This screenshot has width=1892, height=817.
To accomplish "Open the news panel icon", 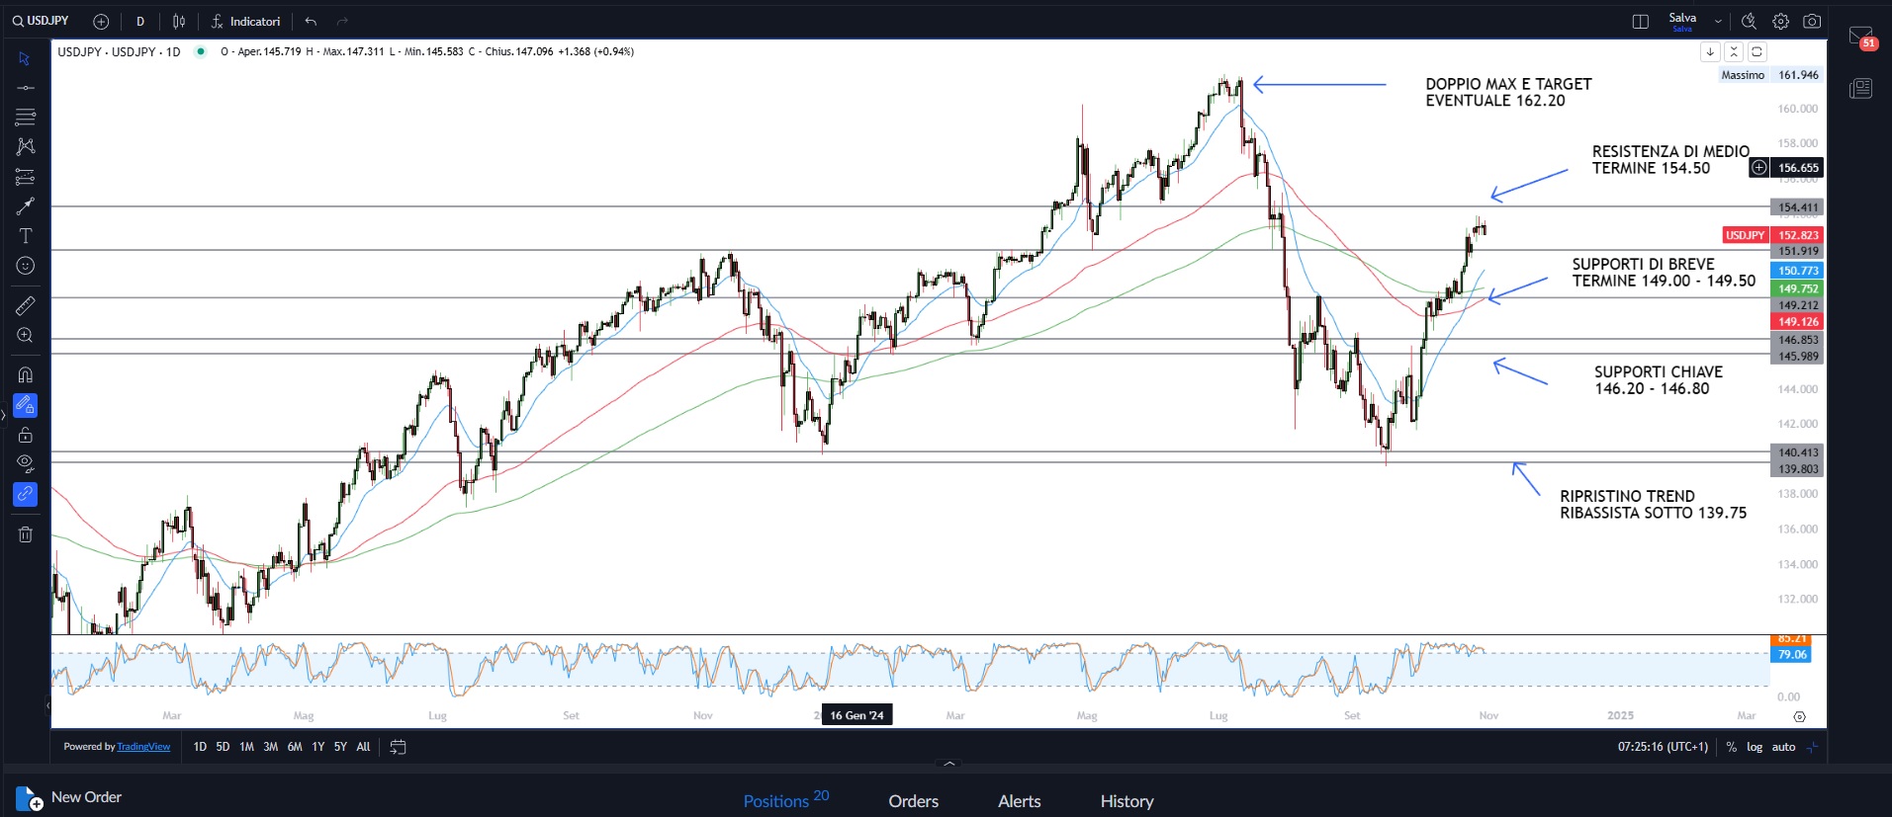I will point(1860,89).
